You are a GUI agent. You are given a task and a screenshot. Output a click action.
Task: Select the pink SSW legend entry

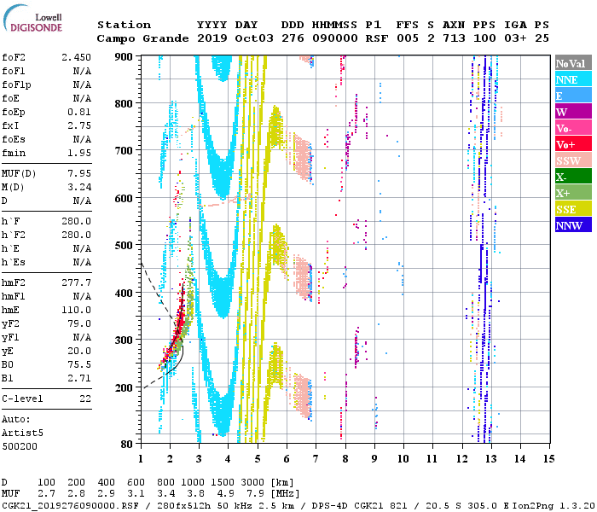click(572, 160)
